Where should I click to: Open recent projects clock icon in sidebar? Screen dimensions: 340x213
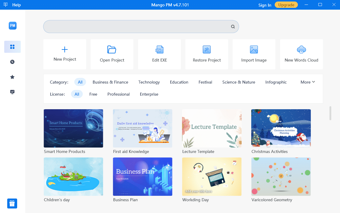(12, 62)
